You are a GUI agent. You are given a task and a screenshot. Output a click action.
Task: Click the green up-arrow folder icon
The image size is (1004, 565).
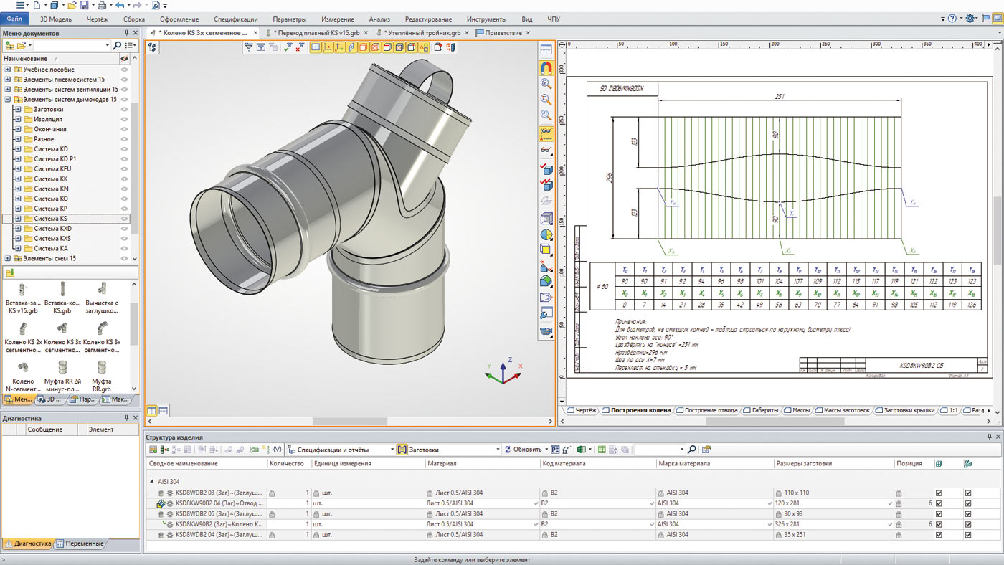[10, 273]
